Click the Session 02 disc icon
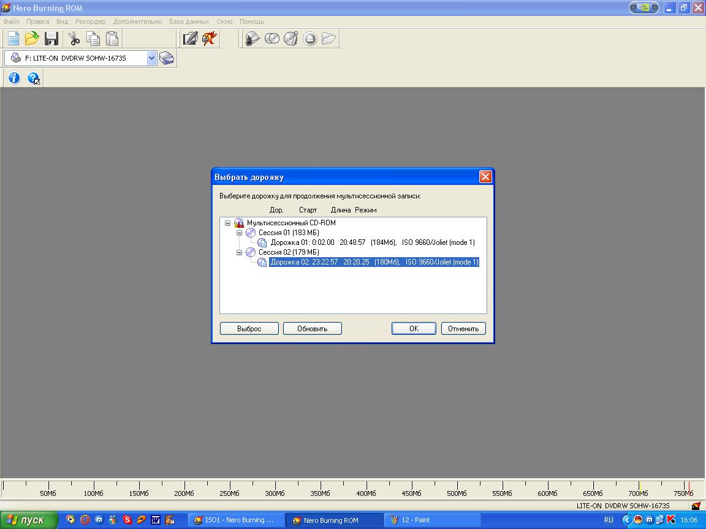 250,252
